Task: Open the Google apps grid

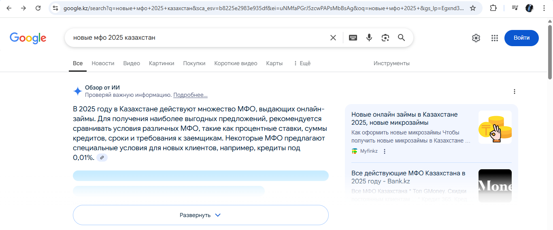Action: [x=494, y=38]
